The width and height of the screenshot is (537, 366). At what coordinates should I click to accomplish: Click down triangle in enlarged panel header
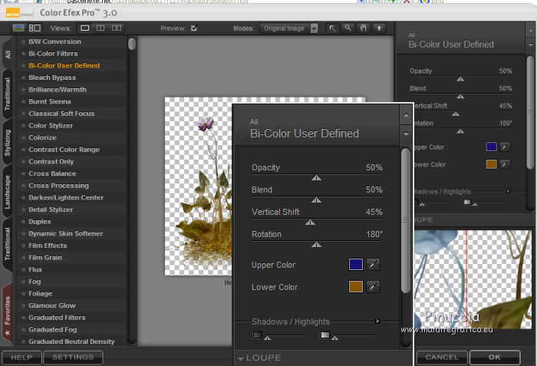(406, 134)
